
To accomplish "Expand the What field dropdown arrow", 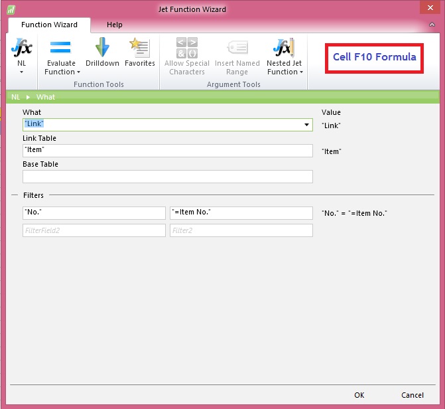I will click(x=306, y=125).
